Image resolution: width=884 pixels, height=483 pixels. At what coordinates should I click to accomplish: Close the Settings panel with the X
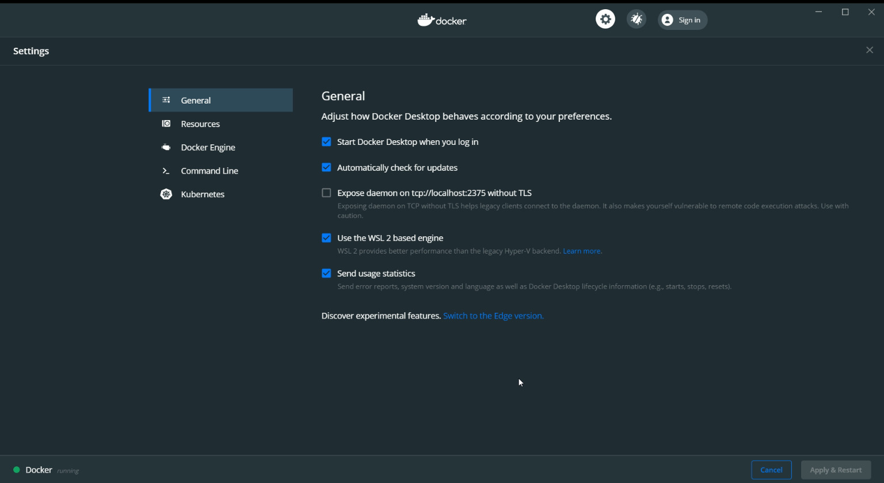pyautogui.click(x=869, y=50)
